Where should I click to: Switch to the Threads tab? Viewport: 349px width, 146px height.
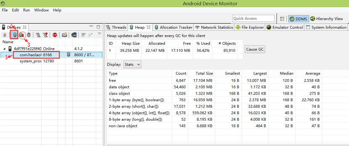[x=116, y=27]
